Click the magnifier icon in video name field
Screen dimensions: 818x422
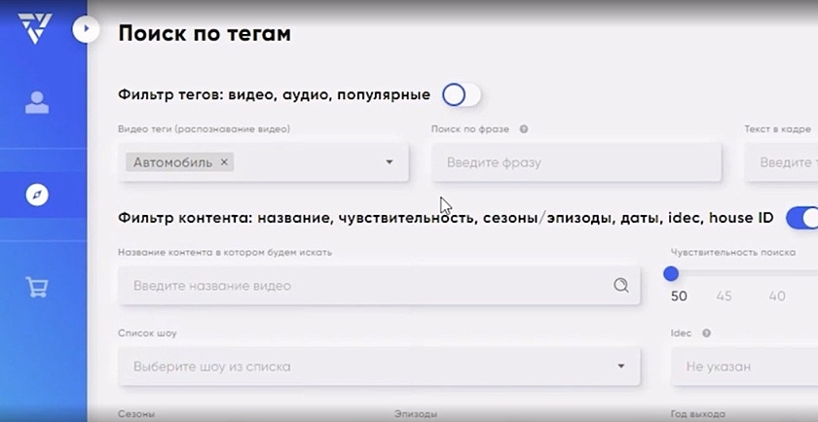pos(621,286)
